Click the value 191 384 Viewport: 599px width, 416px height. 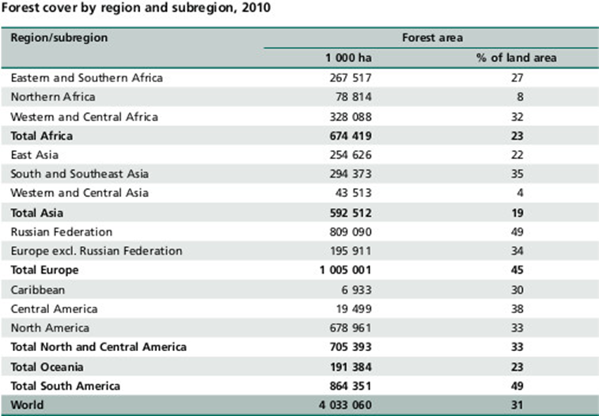(x=351, y=367)
